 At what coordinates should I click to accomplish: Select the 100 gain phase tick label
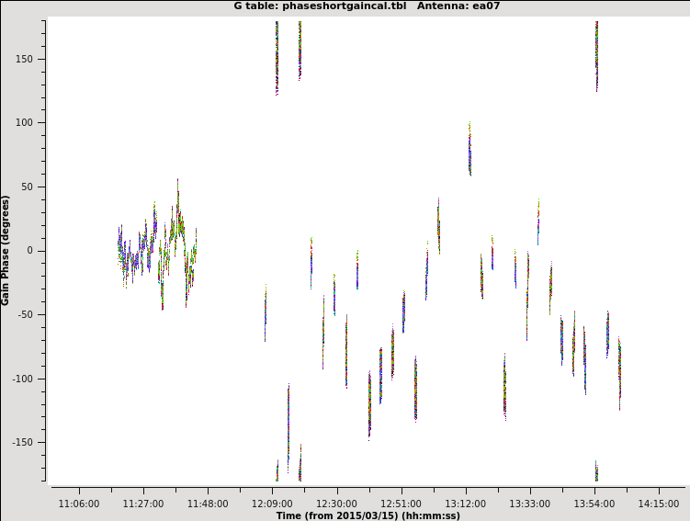point(26,123)
